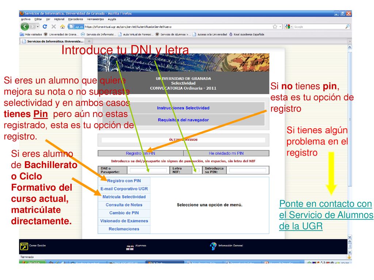374x280 pixels.
Task: Click the Firefox icon in title bar
Action: pyautogui.click(x=22, y=13)
